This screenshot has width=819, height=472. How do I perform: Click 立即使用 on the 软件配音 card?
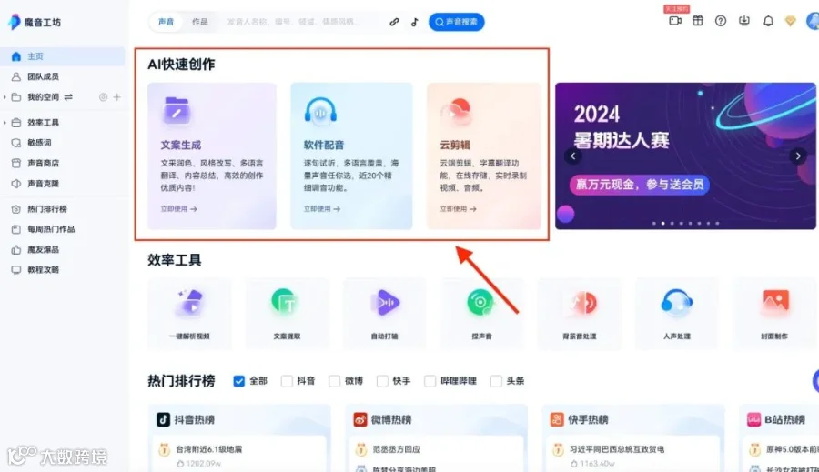coord(322,209)
